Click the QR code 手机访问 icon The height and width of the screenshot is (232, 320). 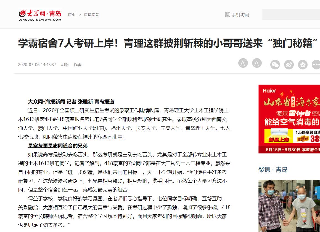point(227,15)
